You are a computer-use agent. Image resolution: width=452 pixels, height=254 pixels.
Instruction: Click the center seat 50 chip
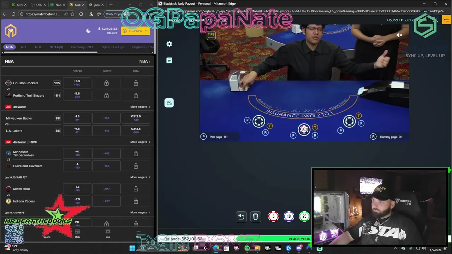(304, 129)
